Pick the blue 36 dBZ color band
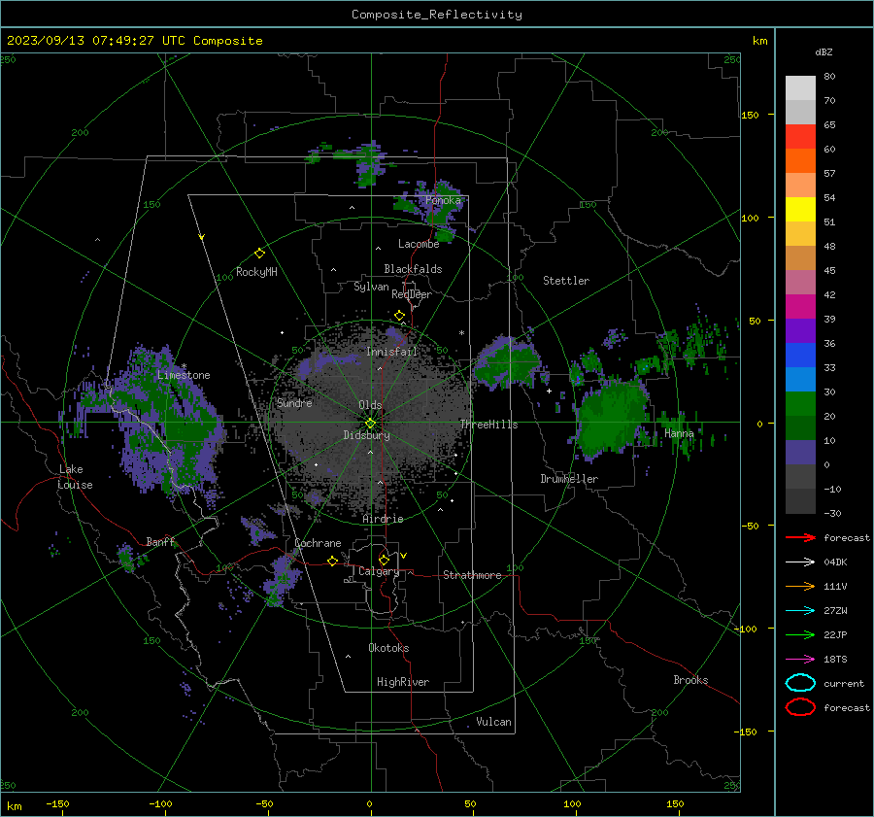Image resolution: width=874 pixels, height=817 pixels. tap(800, 356)
